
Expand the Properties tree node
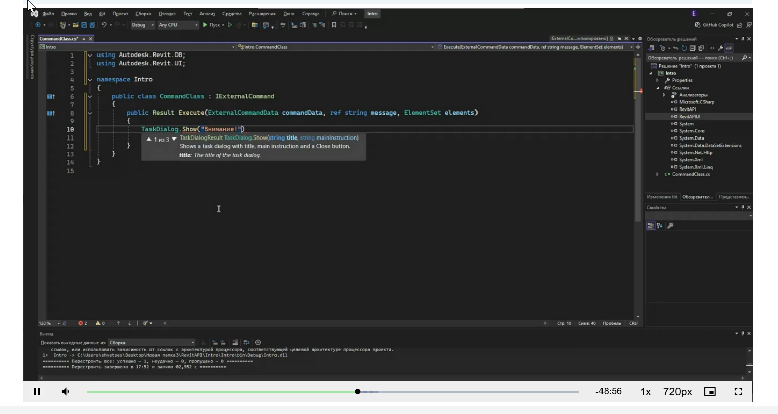tap(658, 80)
